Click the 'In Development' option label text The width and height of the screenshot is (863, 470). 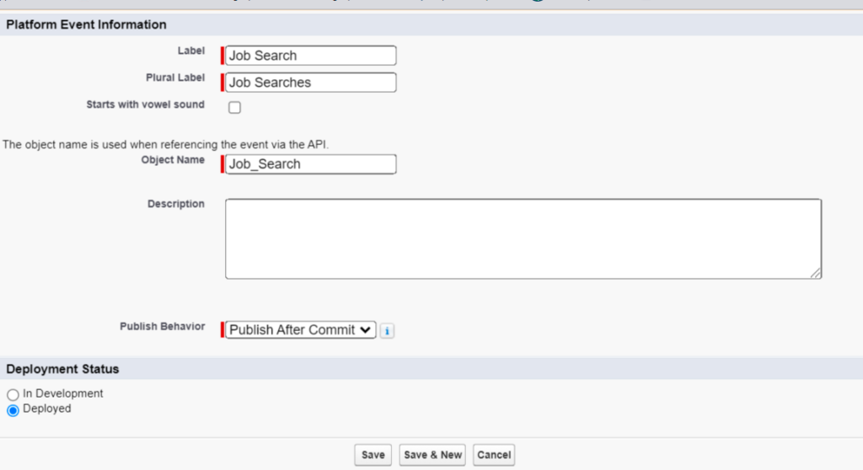tap(63, 393)
